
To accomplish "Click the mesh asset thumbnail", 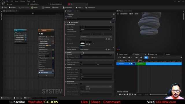I will [82, 43].
